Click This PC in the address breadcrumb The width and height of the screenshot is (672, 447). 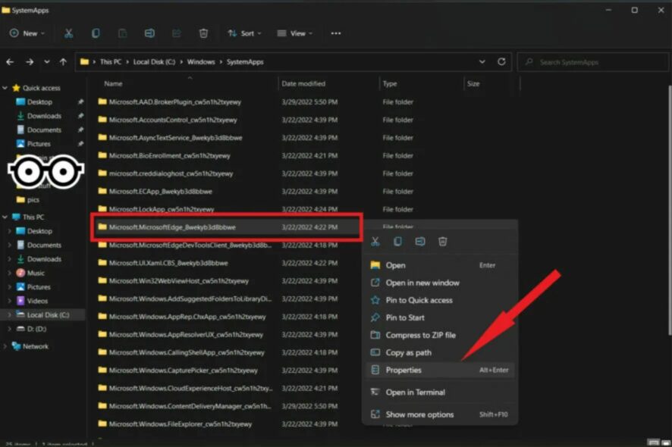[111, 62]
